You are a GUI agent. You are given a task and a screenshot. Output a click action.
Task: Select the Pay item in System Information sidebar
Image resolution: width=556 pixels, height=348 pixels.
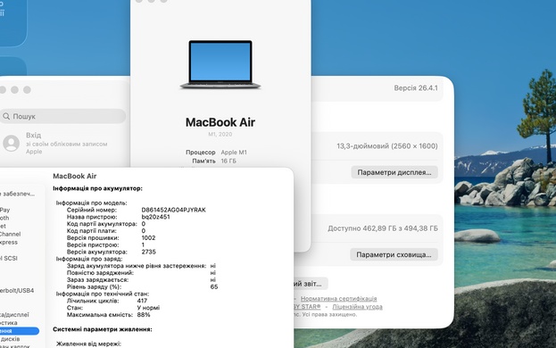coord(5,210)
